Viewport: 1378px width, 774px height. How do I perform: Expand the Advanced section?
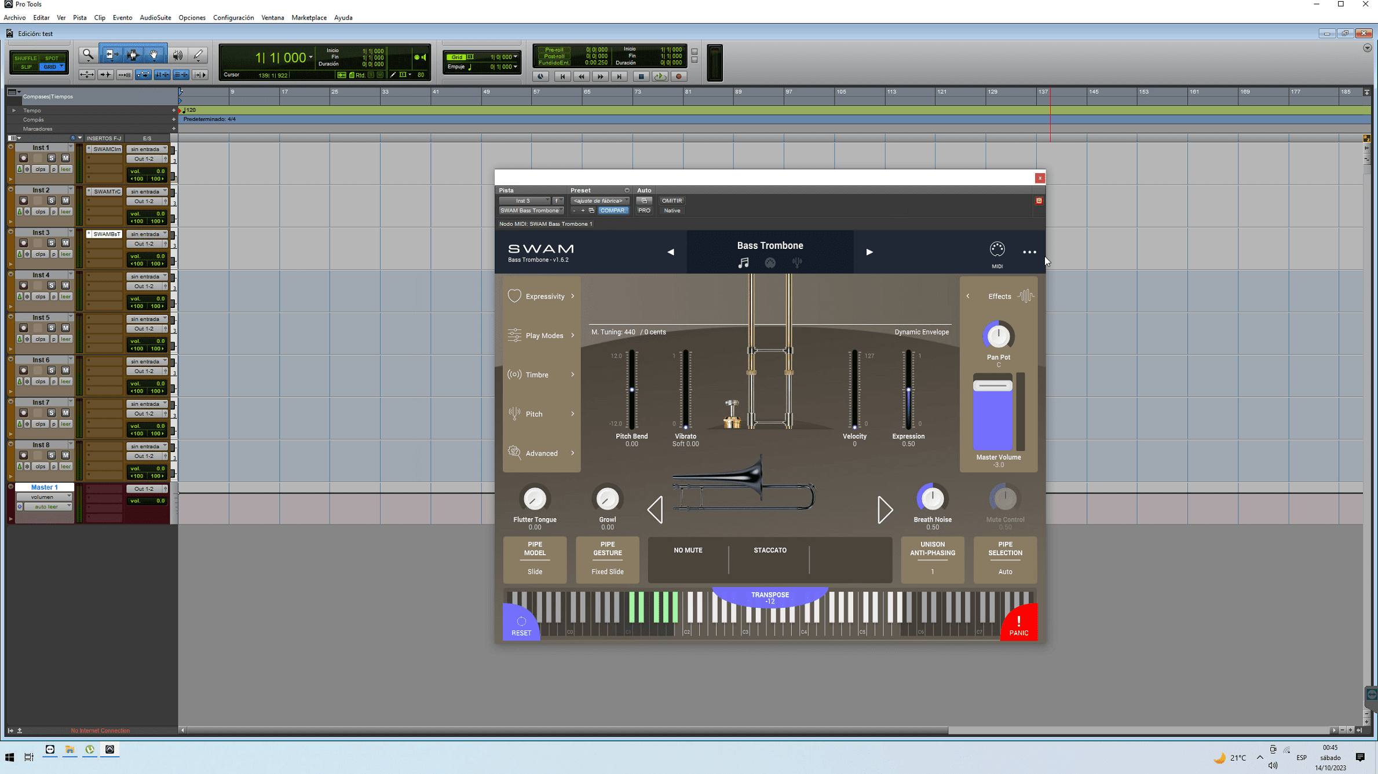[542, 453]
